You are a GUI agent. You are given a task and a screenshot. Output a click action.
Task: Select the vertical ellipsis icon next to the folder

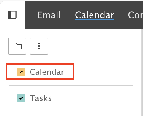tap(39, 46)
